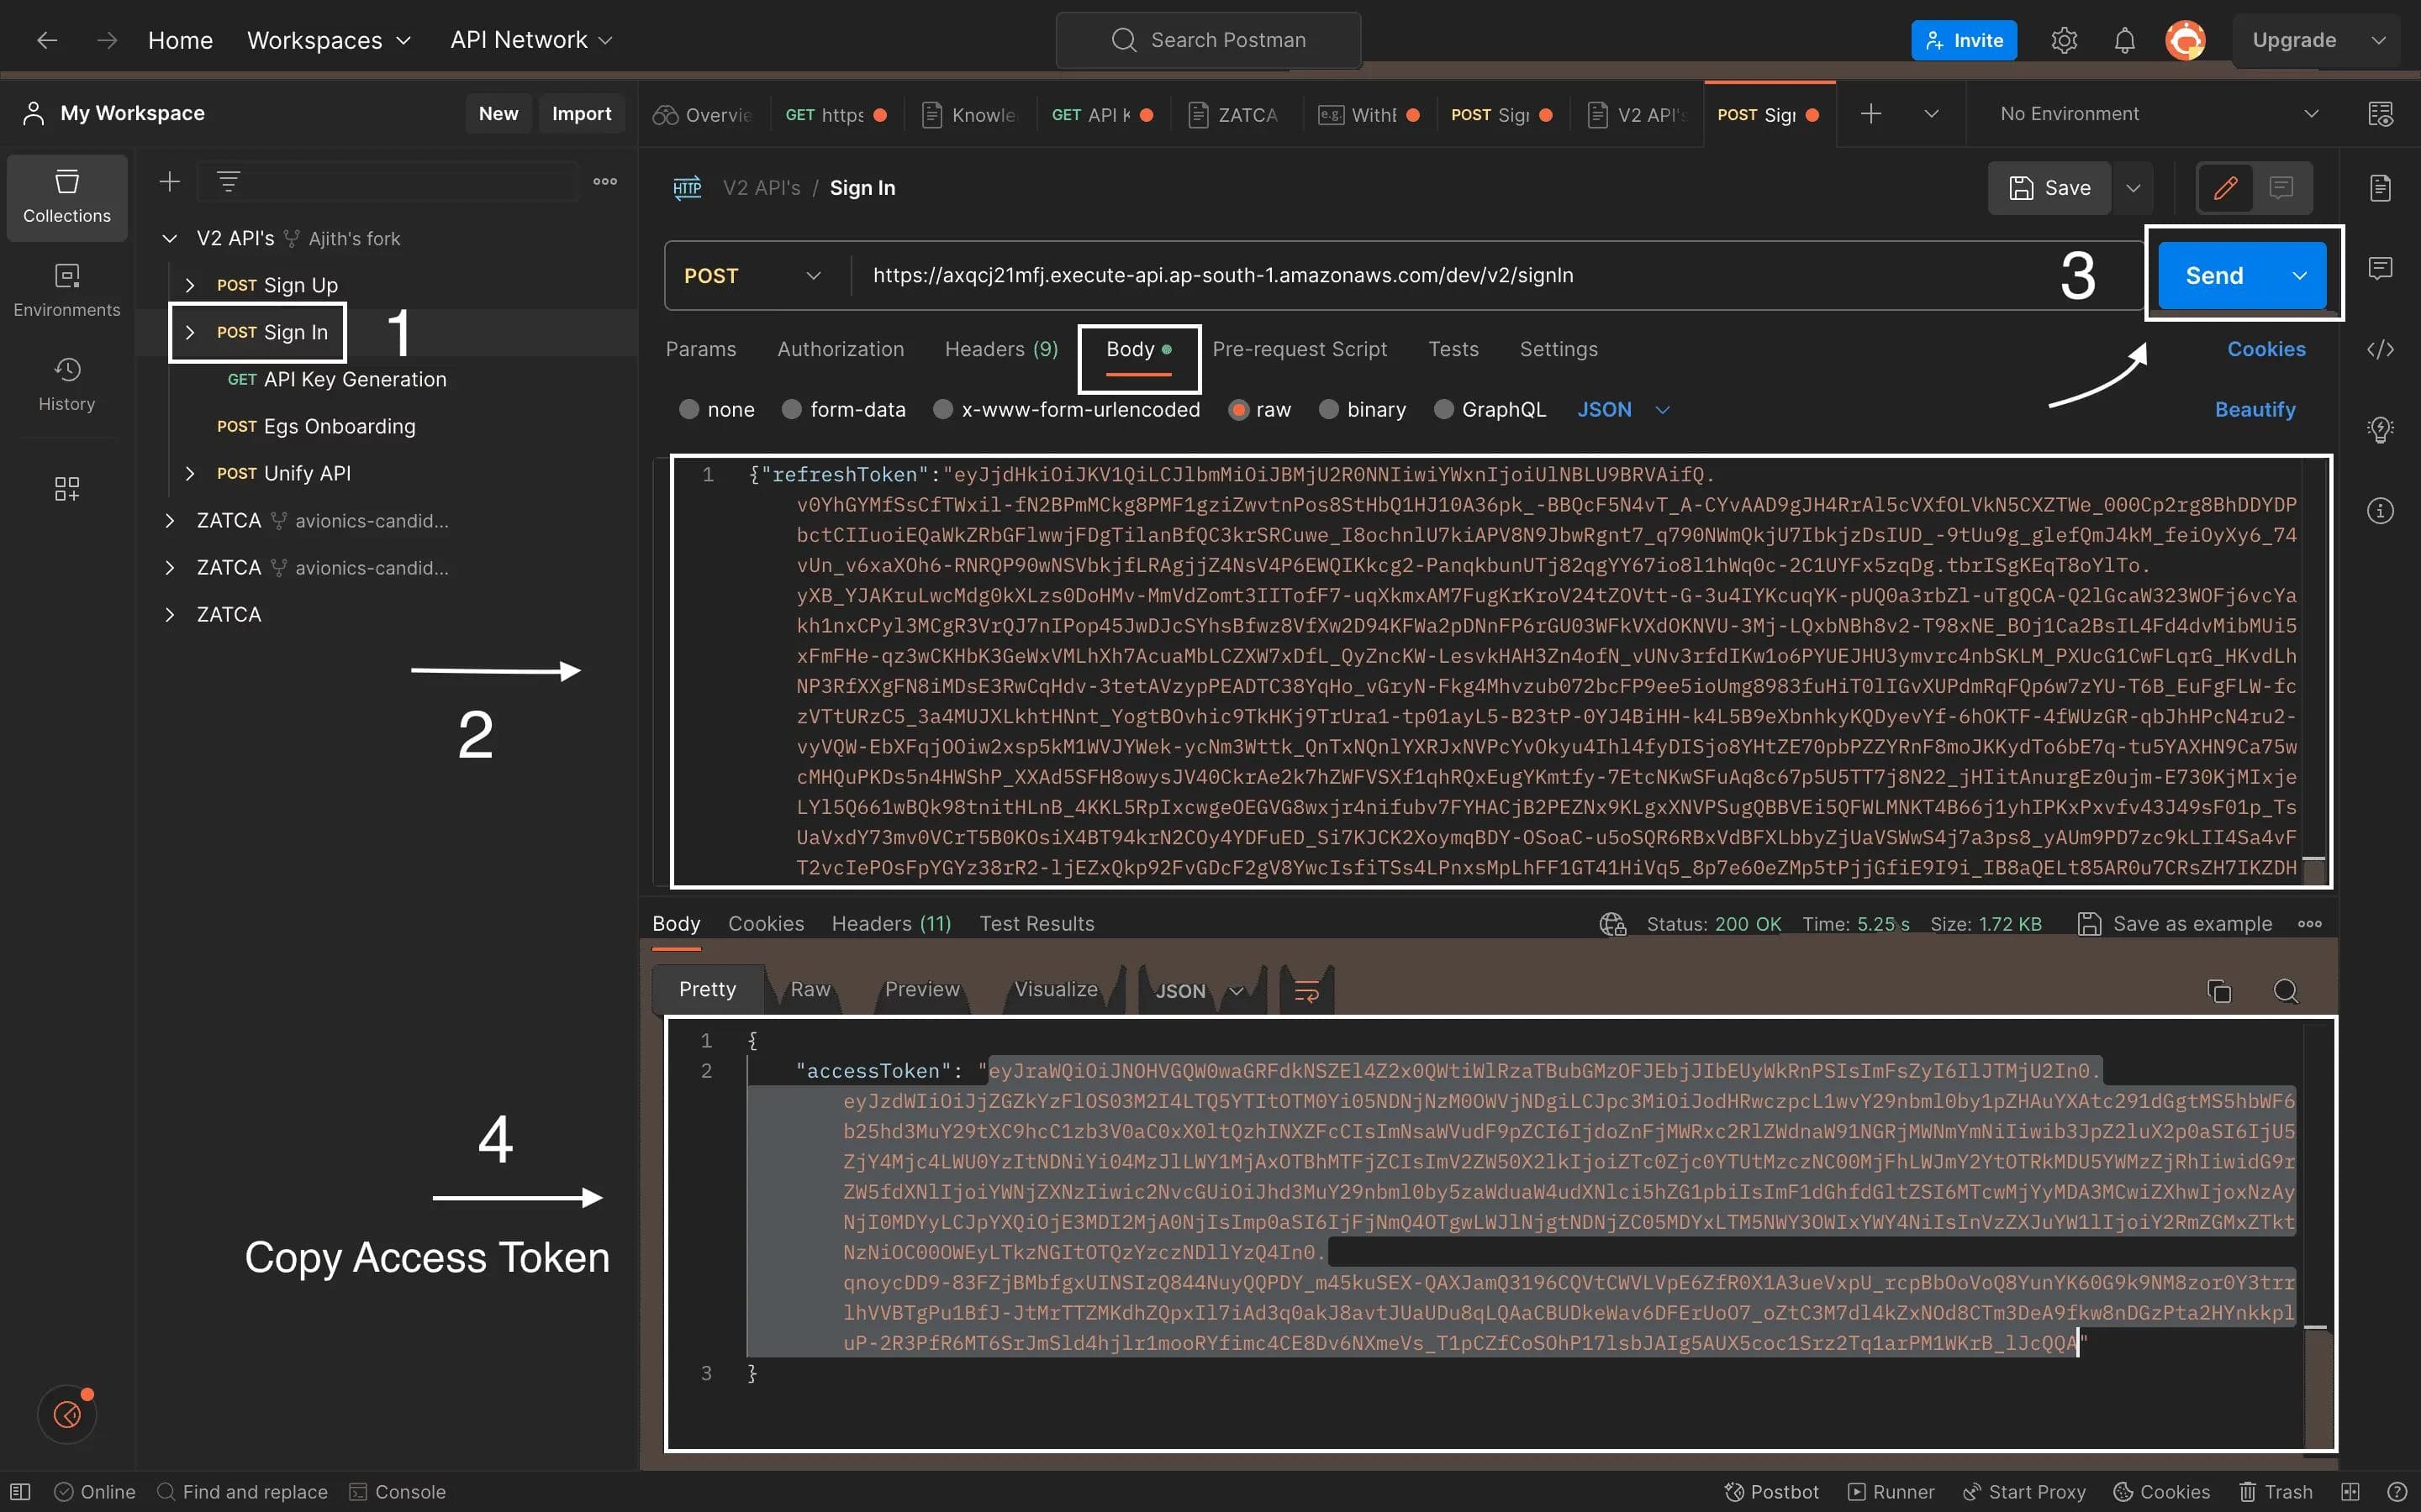2421x1512 pixels.
Task: Select the binary body option
Action: [x=1328, y=410]
